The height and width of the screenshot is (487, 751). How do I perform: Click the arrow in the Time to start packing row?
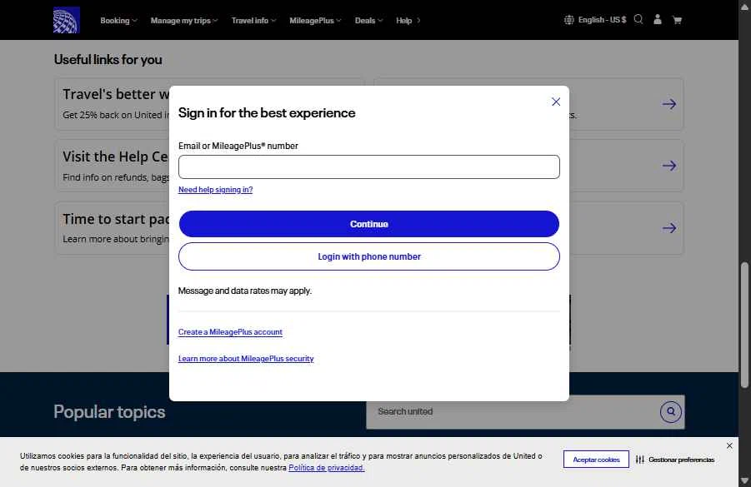pos(669,228)
